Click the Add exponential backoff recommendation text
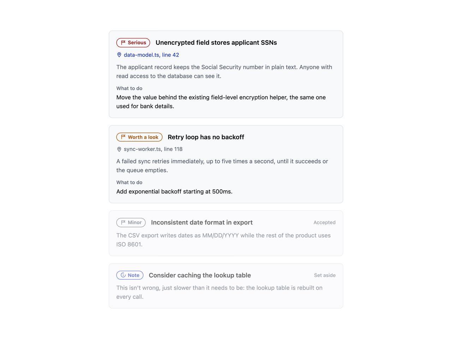Screen dimensions: 452x339 pos(174,191)
